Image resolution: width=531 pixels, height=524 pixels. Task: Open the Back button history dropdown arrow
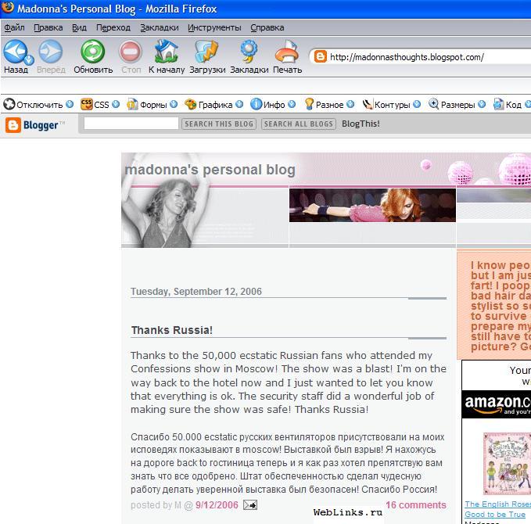pos(30,59)
